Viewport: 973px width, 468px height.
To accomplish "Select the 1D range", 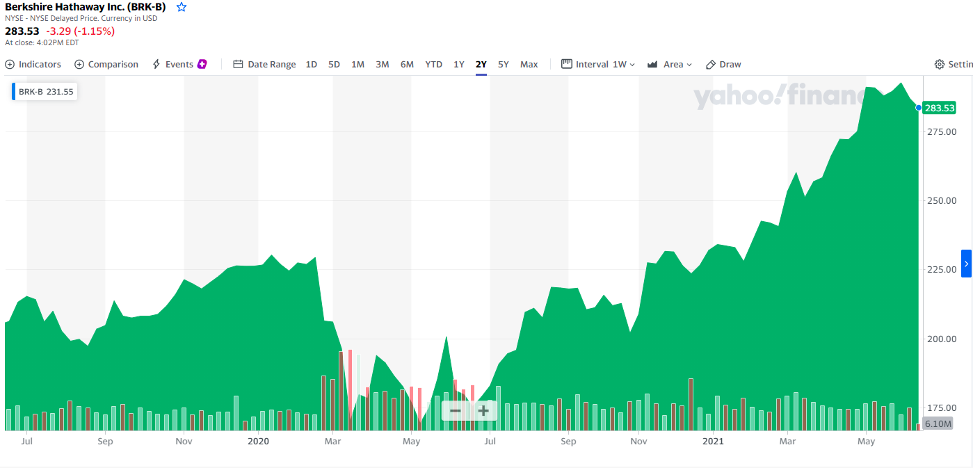I will tap(312, 64).
